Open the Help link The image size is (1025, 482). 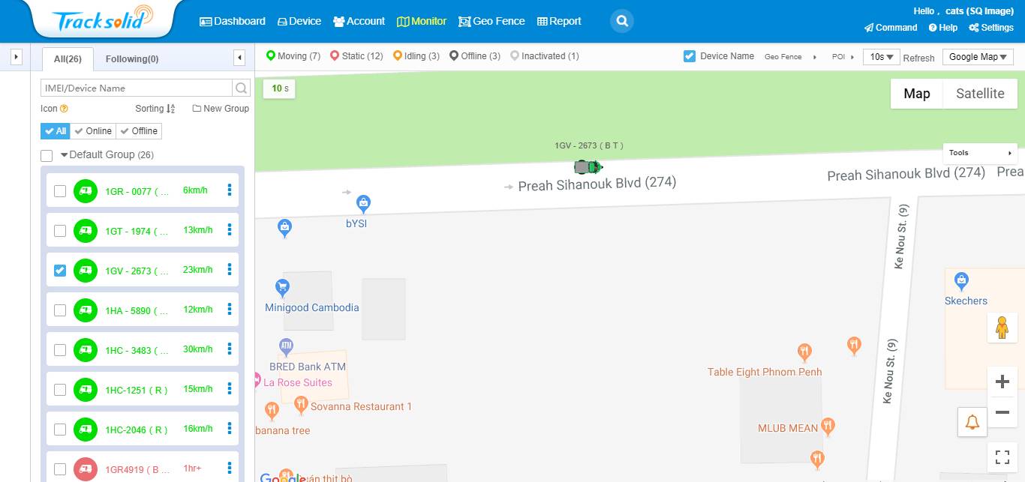pyautogui.click(x=943, y=28)
